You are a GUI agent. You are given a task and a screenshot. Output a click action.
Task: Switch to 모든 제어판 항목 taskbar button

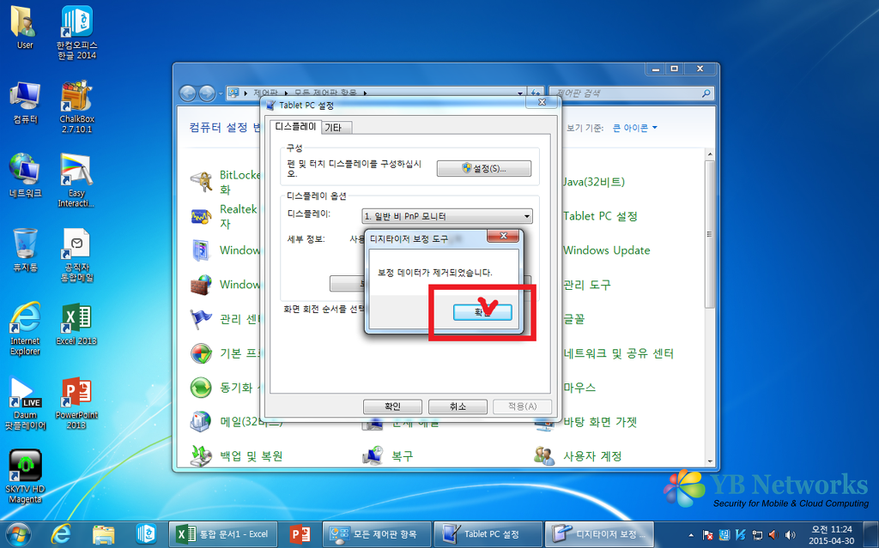(x=377, y=534)
